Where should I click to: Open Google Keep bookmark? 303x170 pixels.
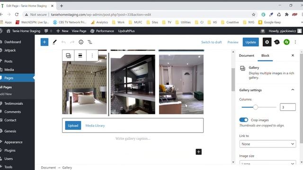click(x=269, y=22)
